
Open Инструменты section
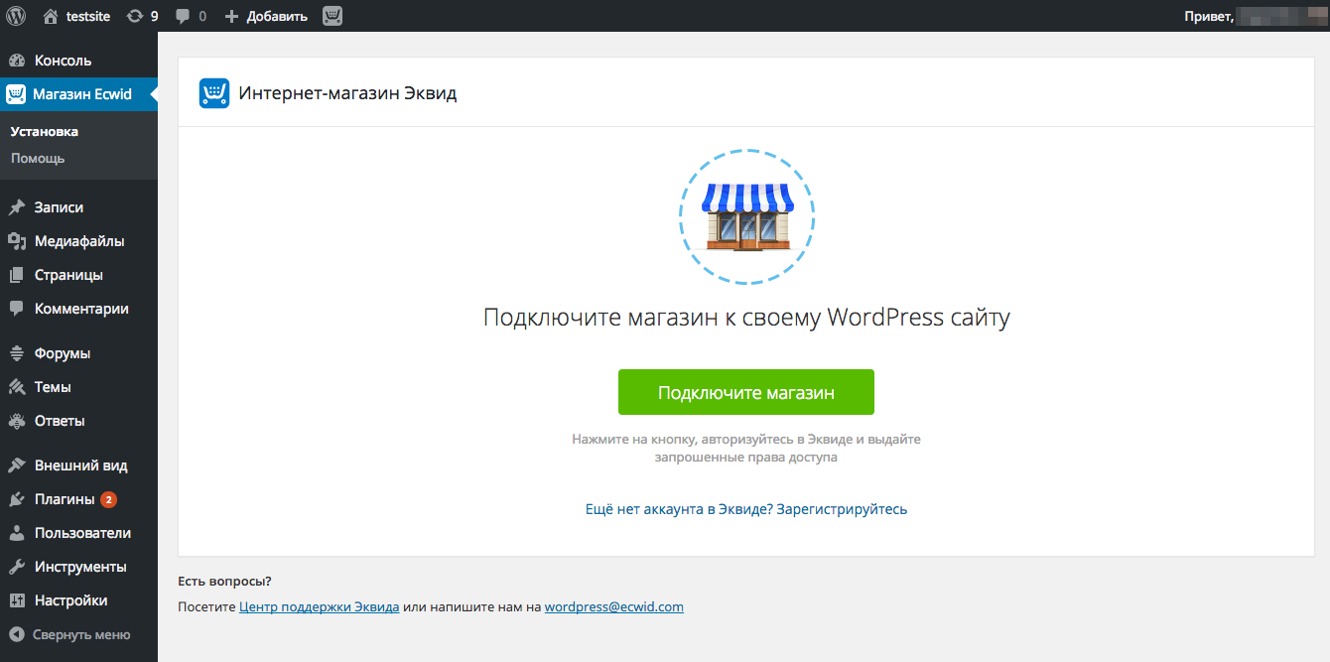(78, 567)
